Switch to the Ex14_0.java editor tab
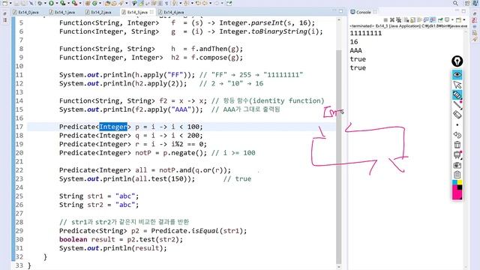 click(x=26, y=12)
